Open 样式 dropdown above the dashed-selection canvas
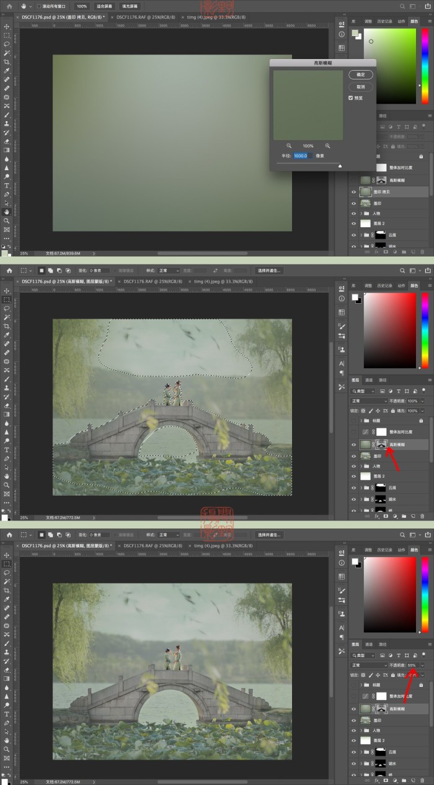434x785 pixels. [x=168, y=271]
